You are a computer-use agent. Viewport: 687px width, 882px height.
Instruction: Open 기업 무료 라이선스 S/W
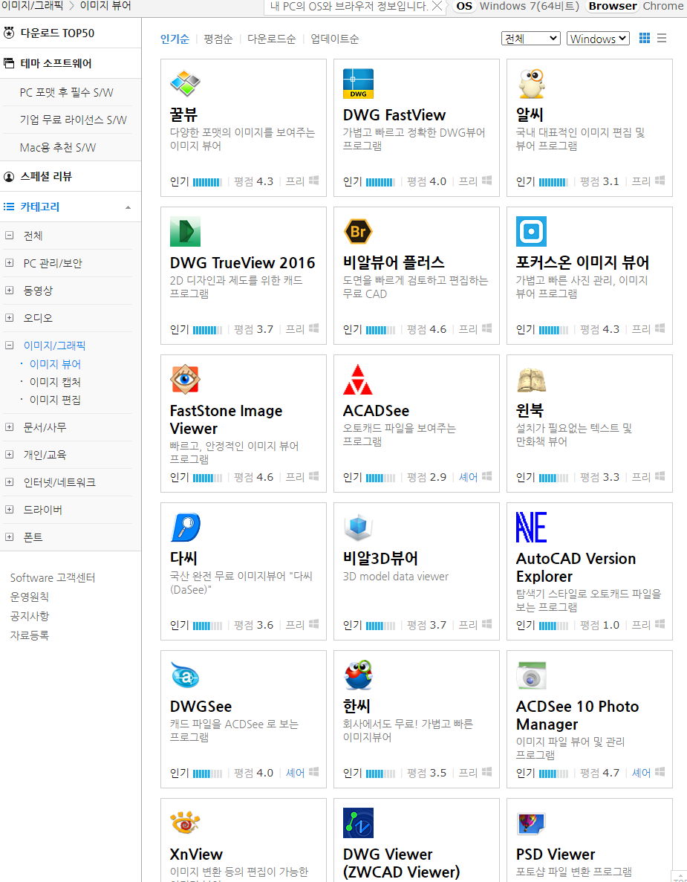point(73,120)
